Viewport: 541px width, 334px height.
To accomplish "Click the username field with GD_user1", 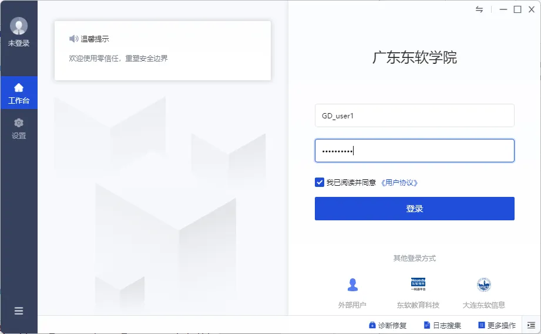I will pos(414,115).
